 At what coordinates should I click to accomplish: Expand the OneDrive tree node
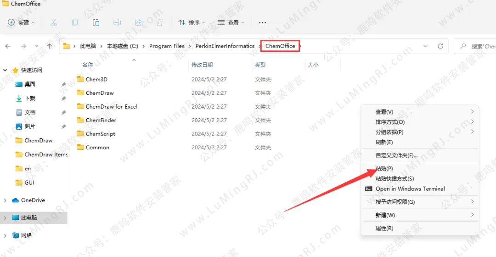coord(5,200)
